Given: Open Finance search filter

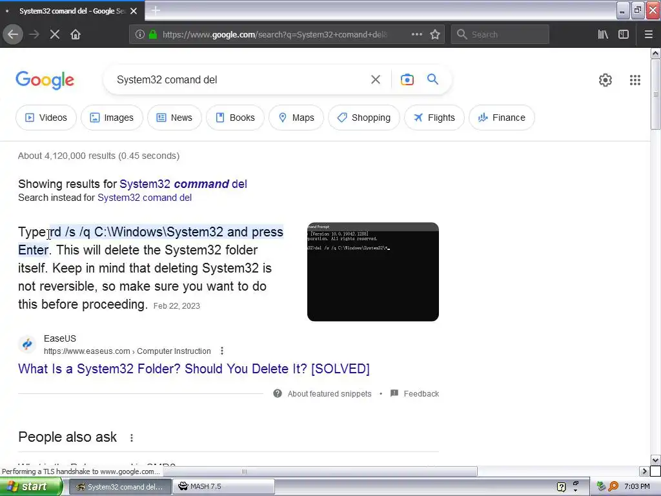Looking at the screenshot, I should click(x=502, y=118).
